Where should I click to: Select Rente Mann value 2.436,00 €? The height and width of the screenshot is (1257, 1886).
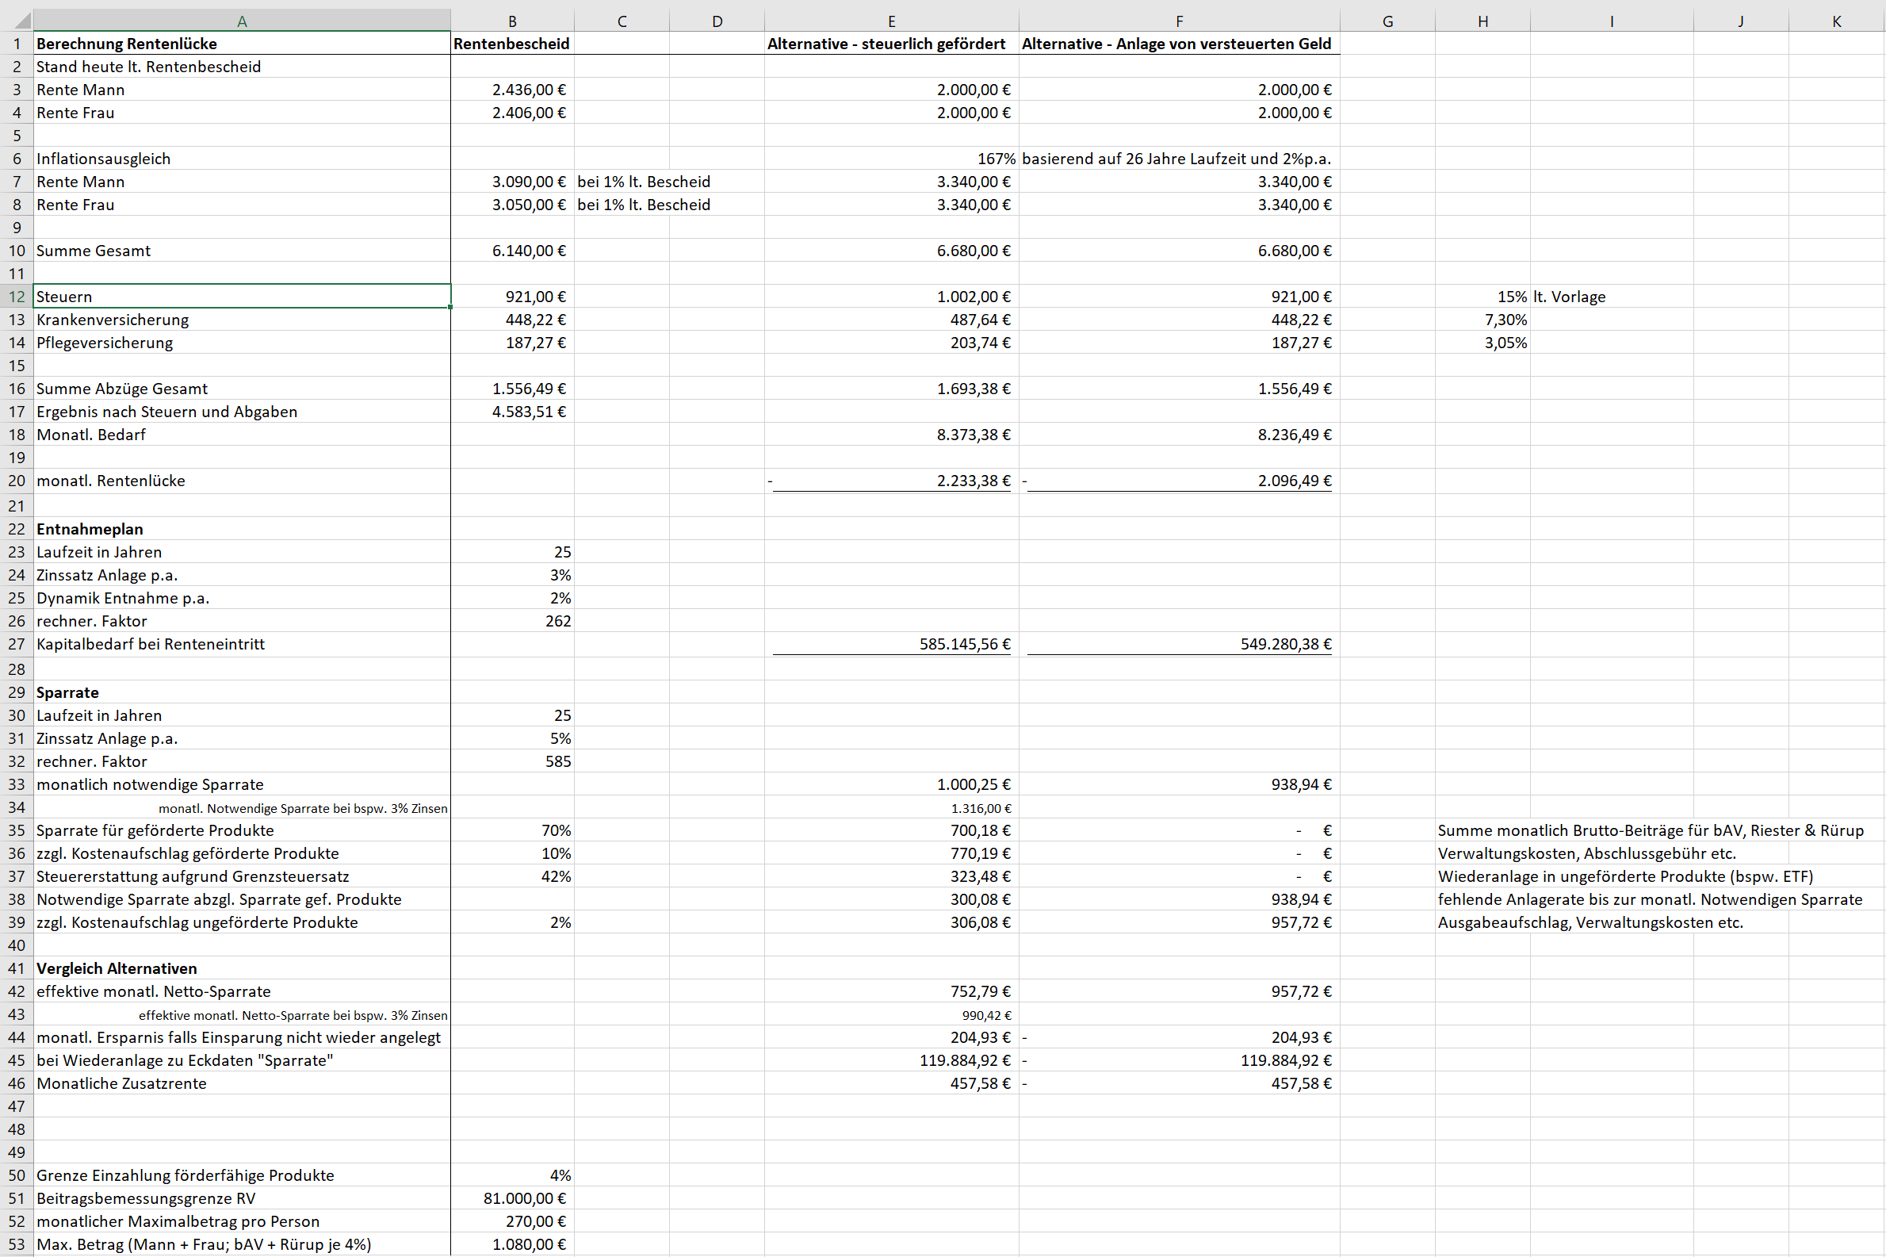point(528,90)
